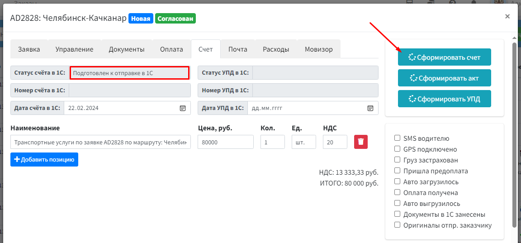Switch to the Документы tab
Image resolution: width=521 pixels, height=243 pixels.
pos(127,49)
